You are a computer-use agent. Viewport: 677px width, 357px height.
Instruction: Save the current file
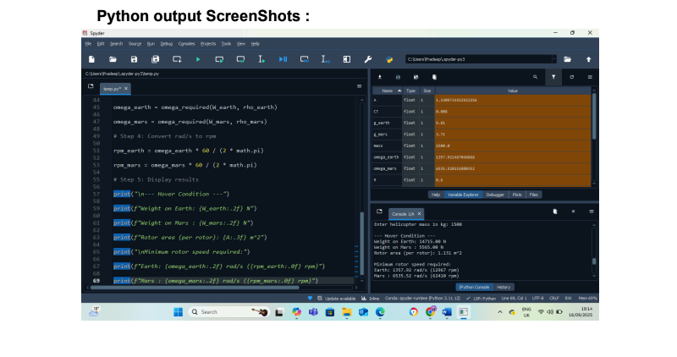pos(134,59)
